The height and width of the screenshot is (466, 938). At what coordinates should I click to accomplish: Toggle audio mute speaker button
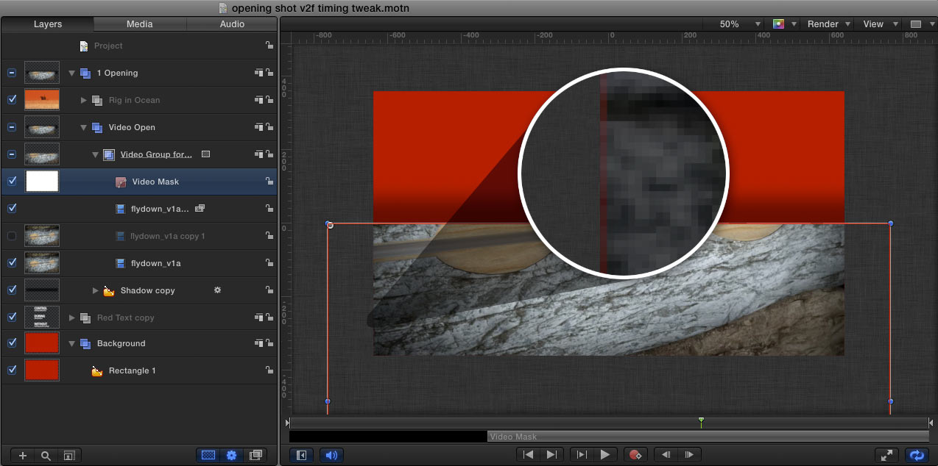331,455
